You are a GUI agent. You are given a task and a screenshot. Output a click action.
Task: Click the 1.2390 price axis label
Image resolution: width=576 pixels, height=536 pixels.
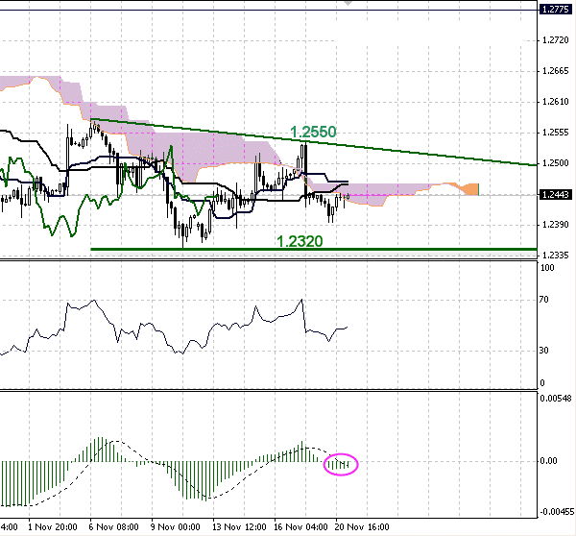click(x=556, y=224)
